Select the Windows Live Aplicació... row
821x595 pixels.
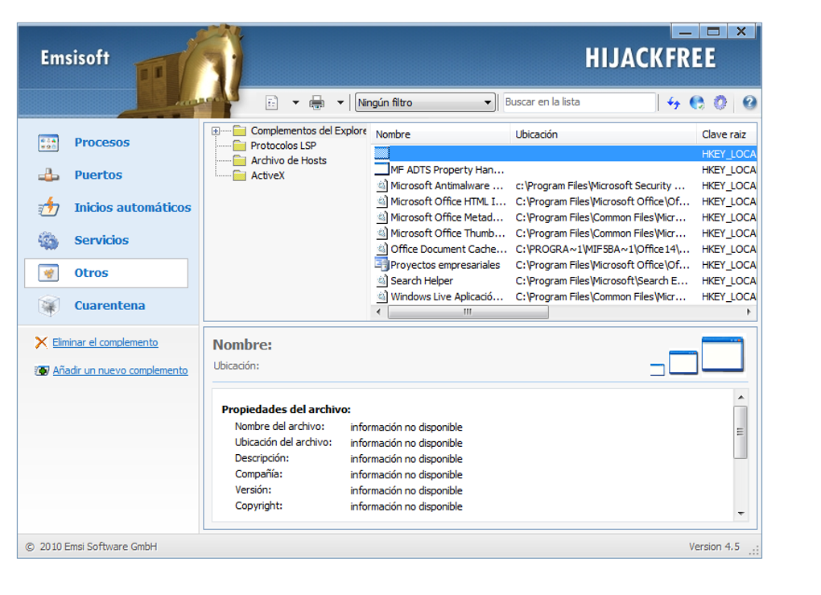point(565,297)
